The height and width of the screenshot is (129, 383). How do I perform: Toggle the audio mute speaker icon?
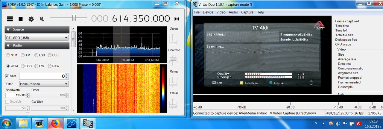42,19
